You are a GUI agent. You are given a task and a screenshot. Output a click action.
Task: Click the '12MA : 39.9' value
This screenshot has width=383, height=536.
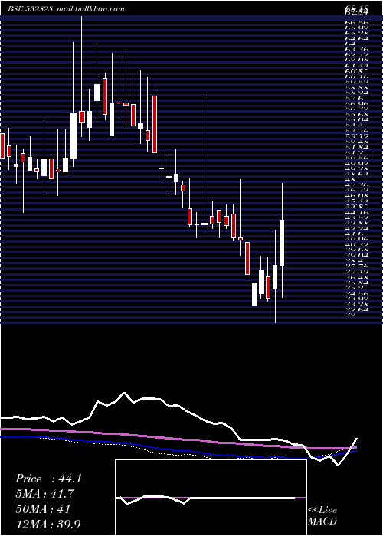pos(48,524)
